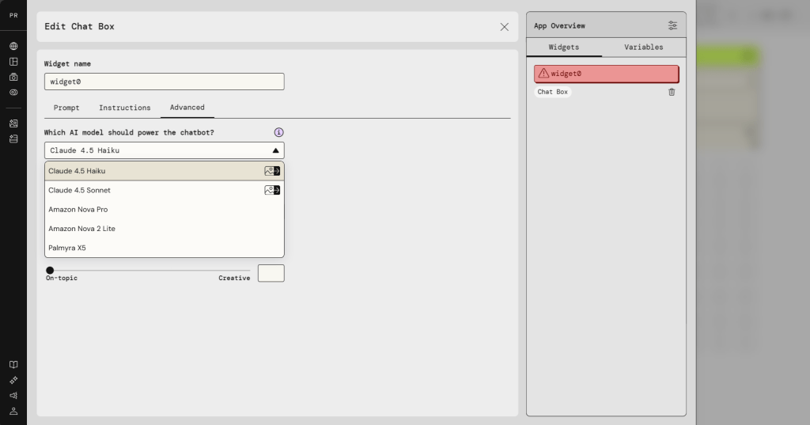
Task: Select the widget0 item in App Overview
Action: coord(606,74)
